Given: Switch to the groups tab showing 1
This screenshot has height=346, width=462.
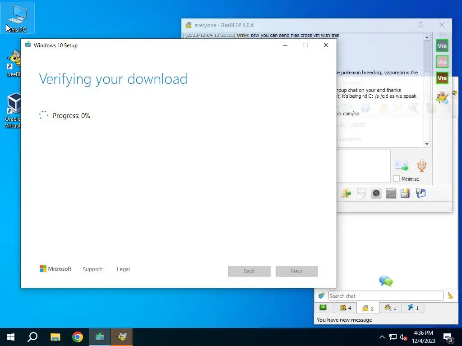Looking at the screenshot, I should pyautogui.click(x=390, y=308).
